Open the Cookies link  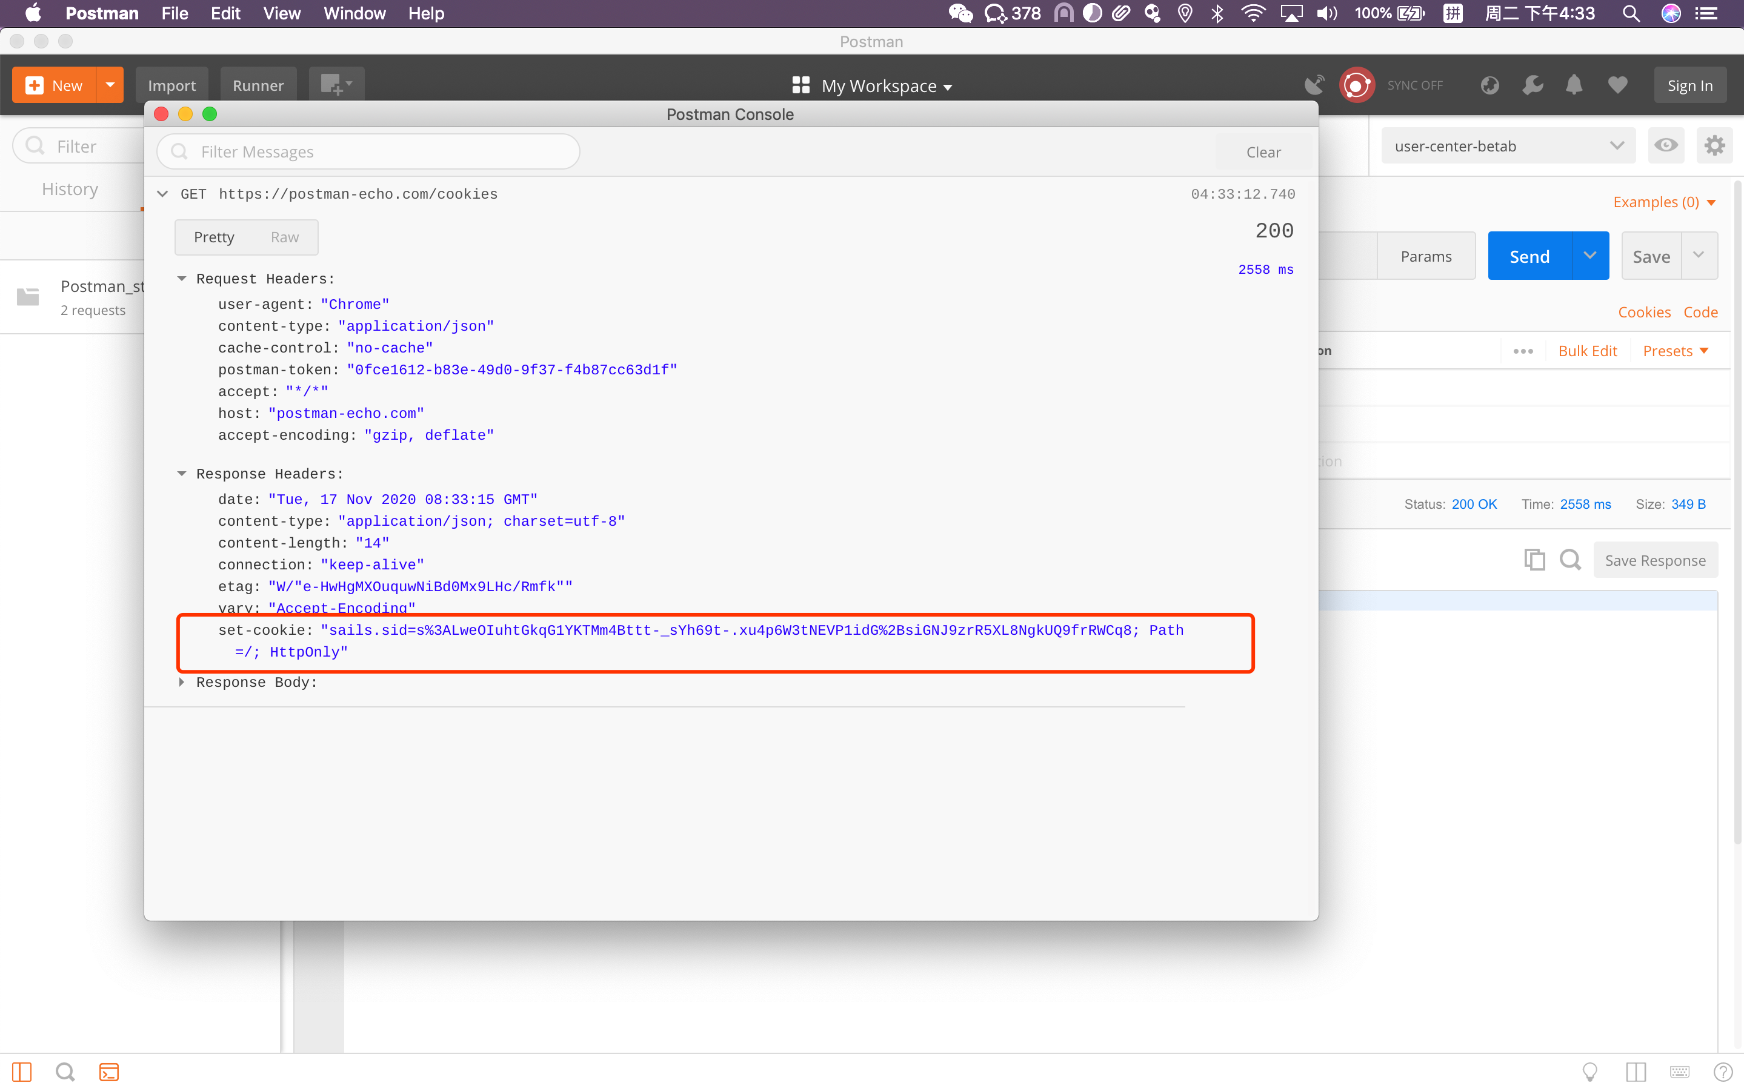(x=1643, y=313)
